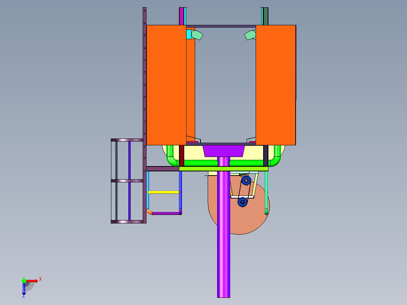The height and width of the screenshot is (305, 407).
Task: Pick the mauve beam left of the lime plate
Action: tap(163, 169)
